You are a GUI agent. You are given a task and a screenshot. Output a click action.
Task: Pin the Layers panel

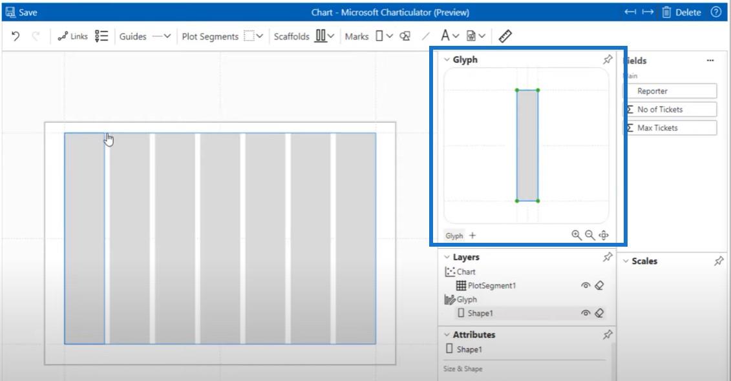pyautogui.click(x=608, y=257)
